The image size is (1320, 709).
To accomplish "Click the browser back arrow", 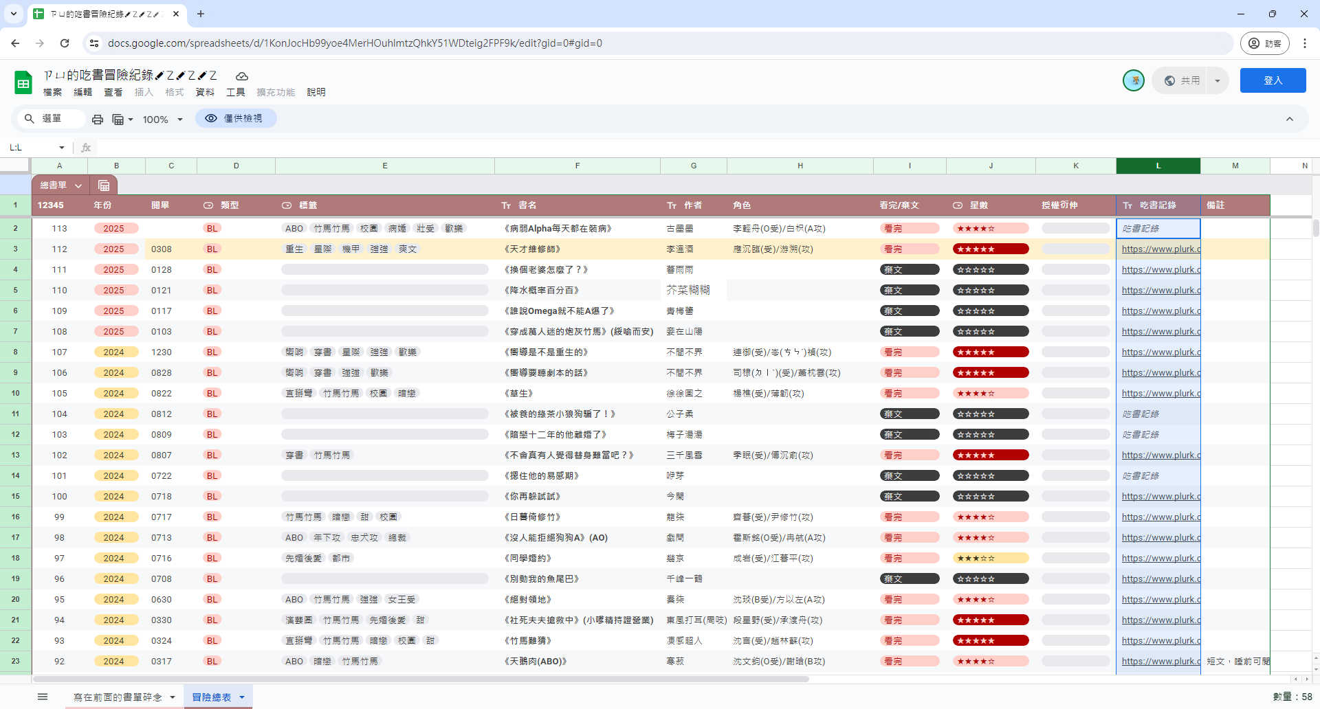I will point(15,43).
